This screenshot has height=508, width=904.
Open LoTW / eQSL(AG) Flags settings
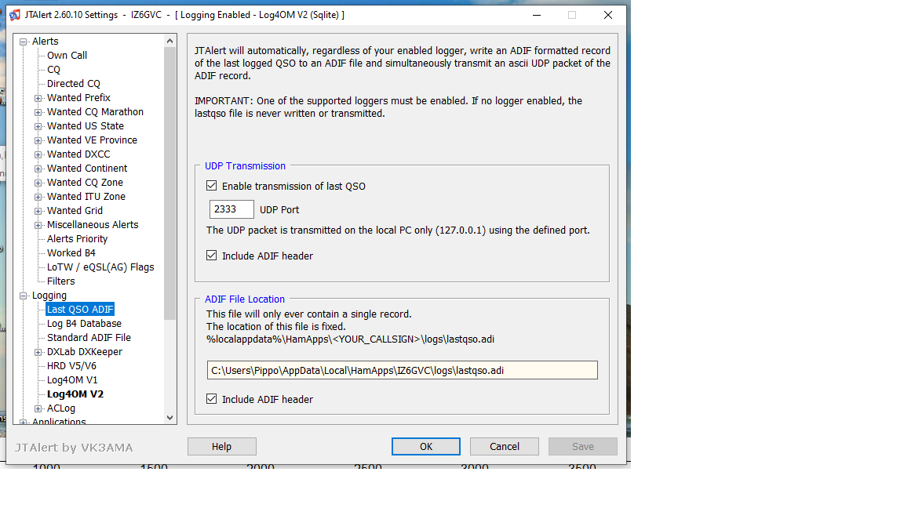[100, 267]
